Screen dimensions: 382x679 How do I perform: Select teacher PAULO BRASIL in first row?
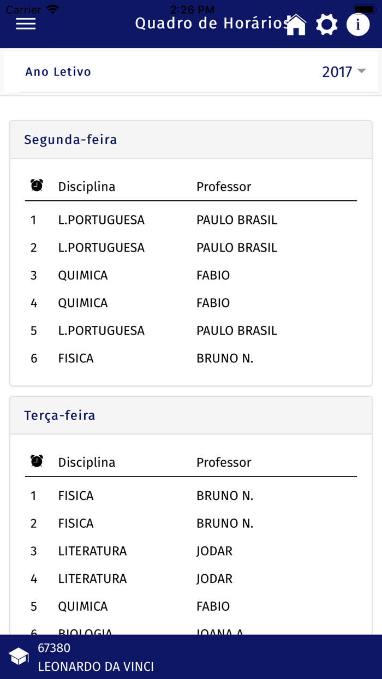[237, 219]
